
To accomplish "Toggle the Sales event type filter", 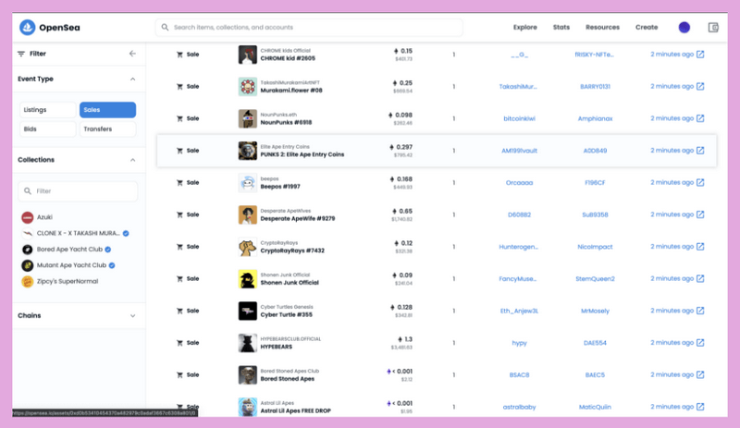I will [107, 110].
